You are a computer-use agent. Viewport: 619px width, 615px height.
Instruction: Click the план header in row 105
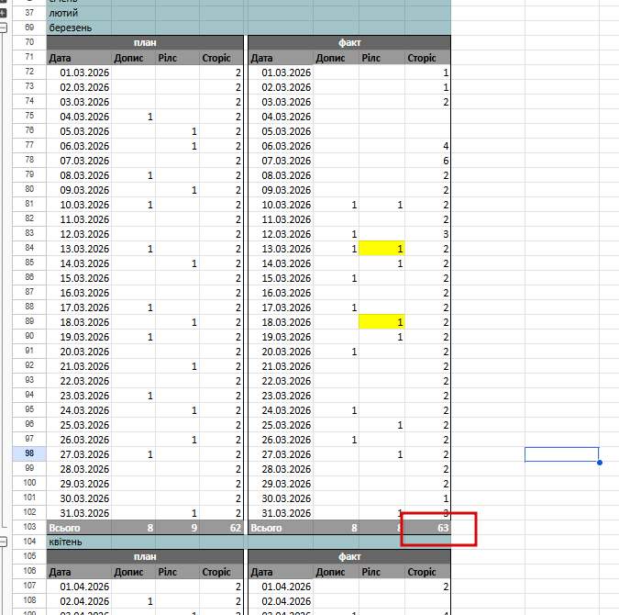[x=145, y=556]
